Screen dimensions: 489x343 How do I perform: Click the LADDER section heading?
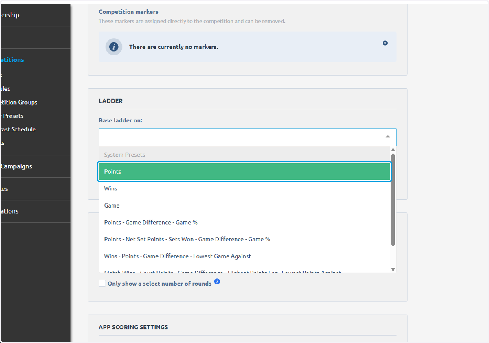110,101
